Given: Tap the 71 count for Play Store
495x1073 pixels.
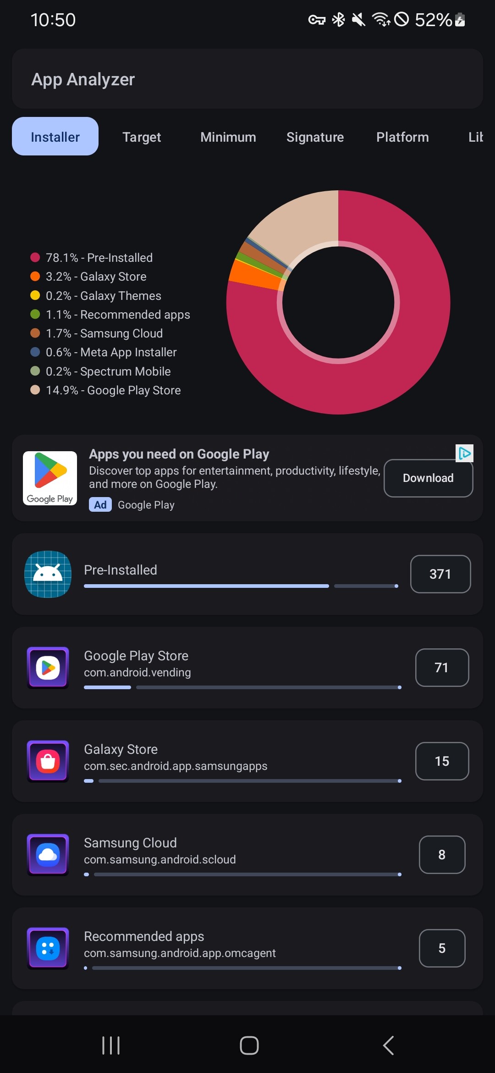Looking at the screenshot, I should click(442, 668).
